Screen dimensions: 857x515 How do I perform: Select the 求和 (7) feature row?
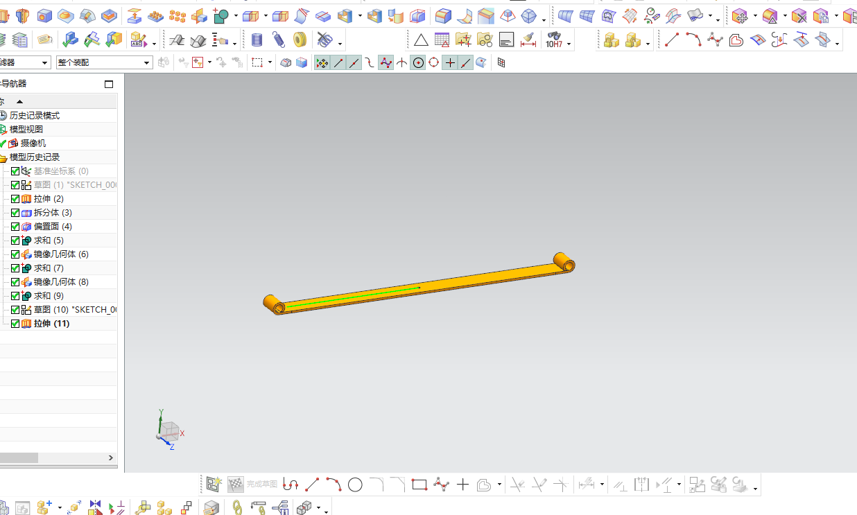[58, 268]
